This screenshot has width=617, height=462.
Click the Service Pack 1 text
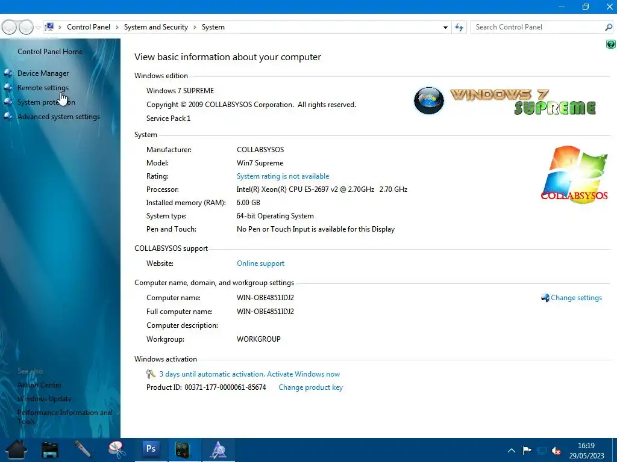click(169, 119)
